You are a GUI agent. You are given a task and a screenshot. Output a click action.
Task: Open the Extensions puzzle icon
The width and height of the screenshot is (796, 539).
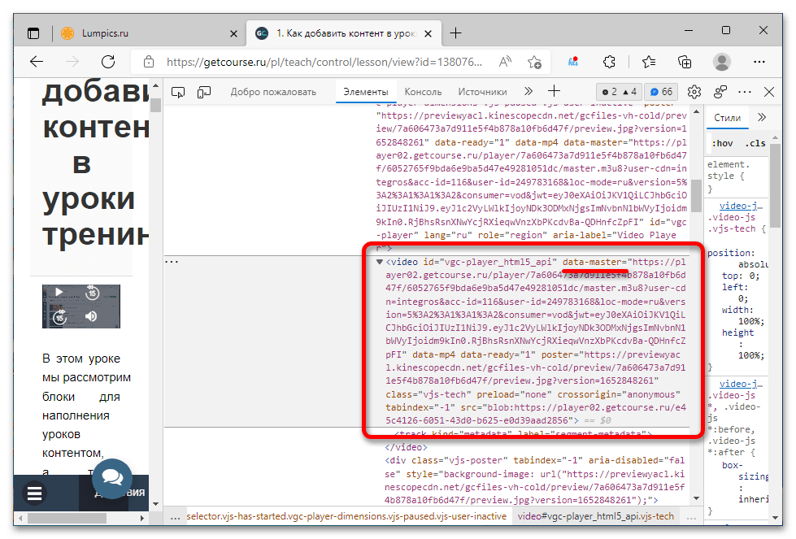click(x=609, y=62)
